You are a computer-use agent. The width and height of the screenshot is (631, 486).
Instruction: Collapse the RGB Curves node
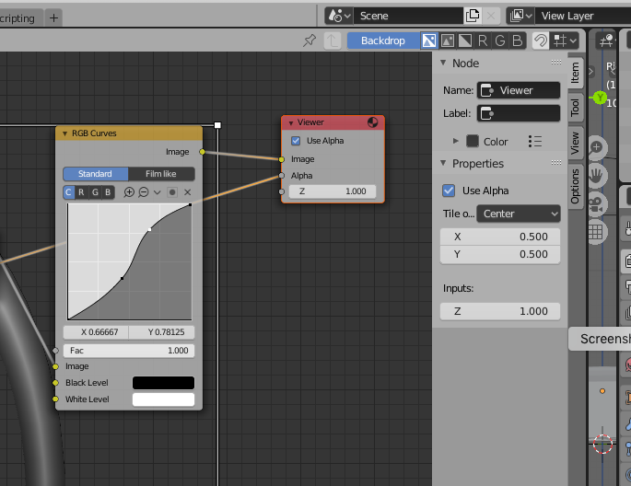click(x=65, y=133)
